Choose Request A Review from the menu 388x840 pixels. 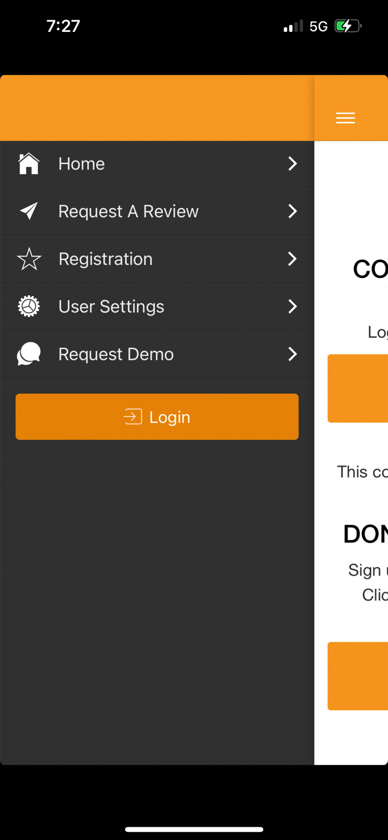tap(157, 211)
